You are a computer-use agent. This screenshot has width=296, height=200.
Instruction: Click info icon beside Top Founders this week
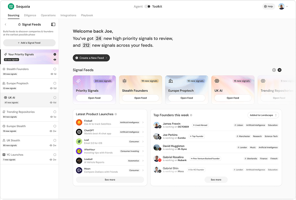coord(191,115)
